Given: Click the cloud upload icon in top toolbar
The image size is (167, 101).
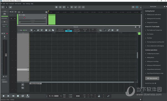Looking at the screenshot, I should tap(133, 7).
